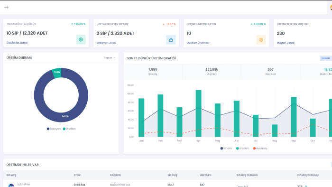Expand the sidebar with the arrow icon
This screenshot has width=332, height=187.
pyautogui.click(x=6, y=7)
